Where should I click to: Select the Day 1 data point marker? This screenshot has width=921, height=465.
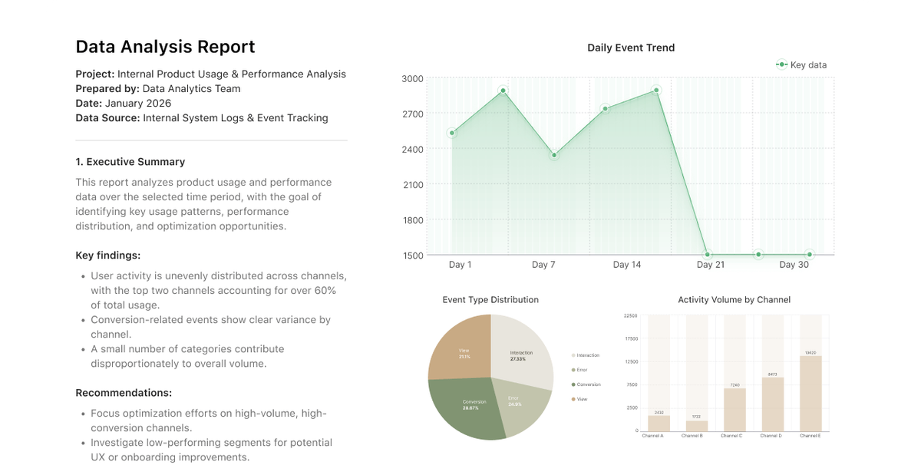(452, 133)
